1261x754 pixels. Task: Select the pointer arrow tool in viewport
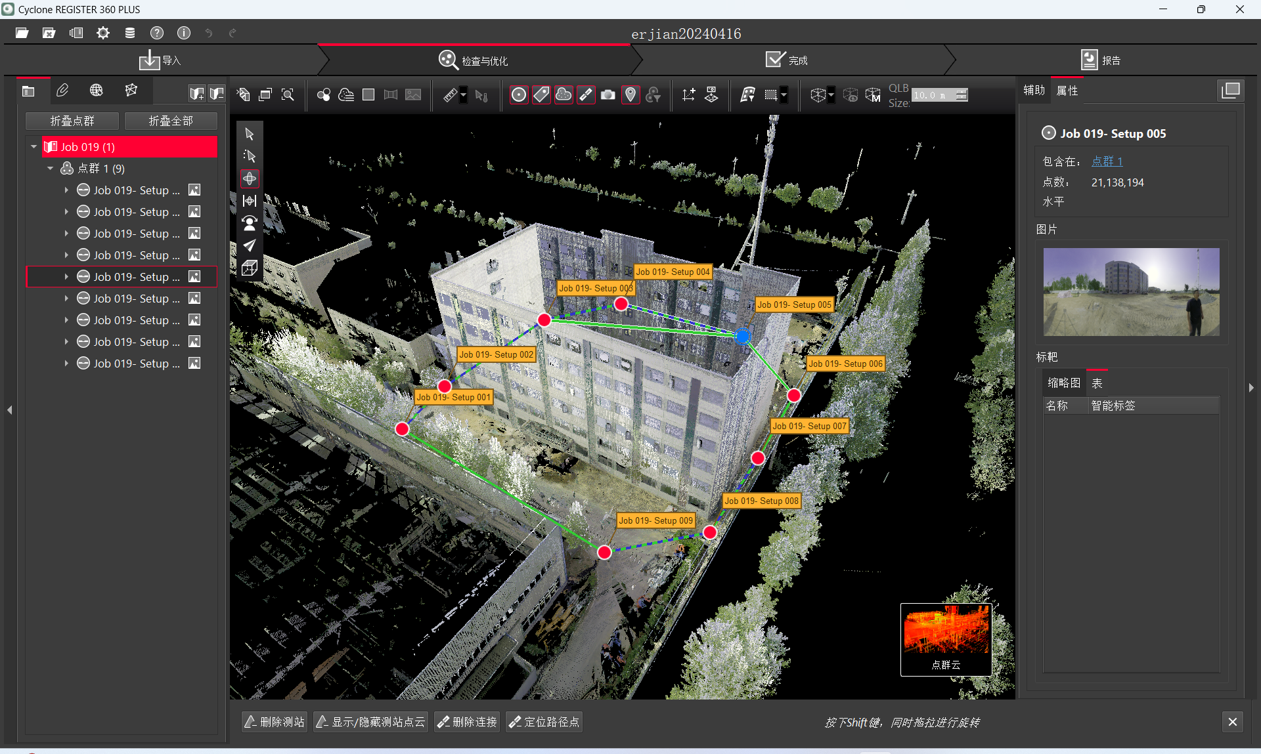[250, 134]
